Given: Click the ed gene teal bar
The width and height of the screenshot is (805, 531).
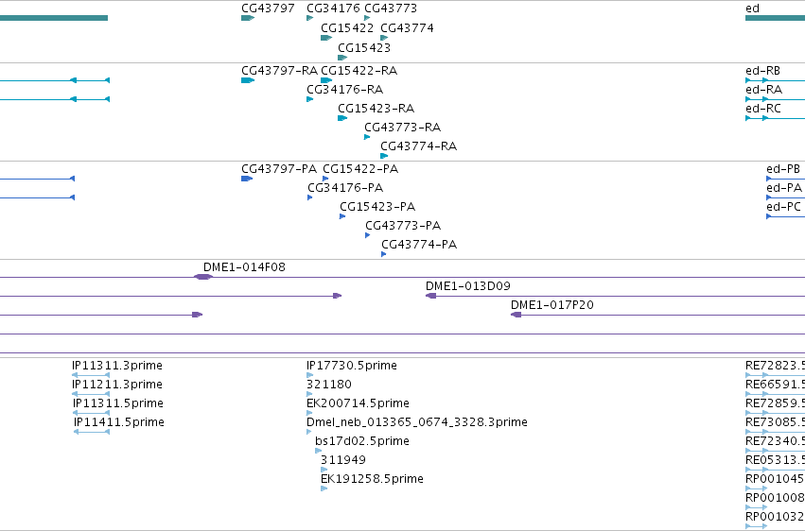Looking at the screenshot, I should tap(776, 18).
